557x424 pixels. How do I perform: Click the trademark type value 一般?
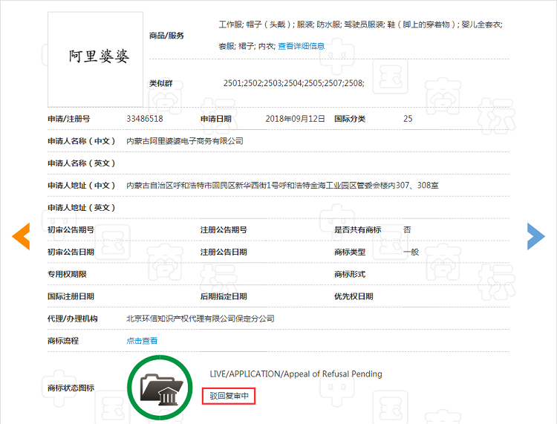point(411,252)
